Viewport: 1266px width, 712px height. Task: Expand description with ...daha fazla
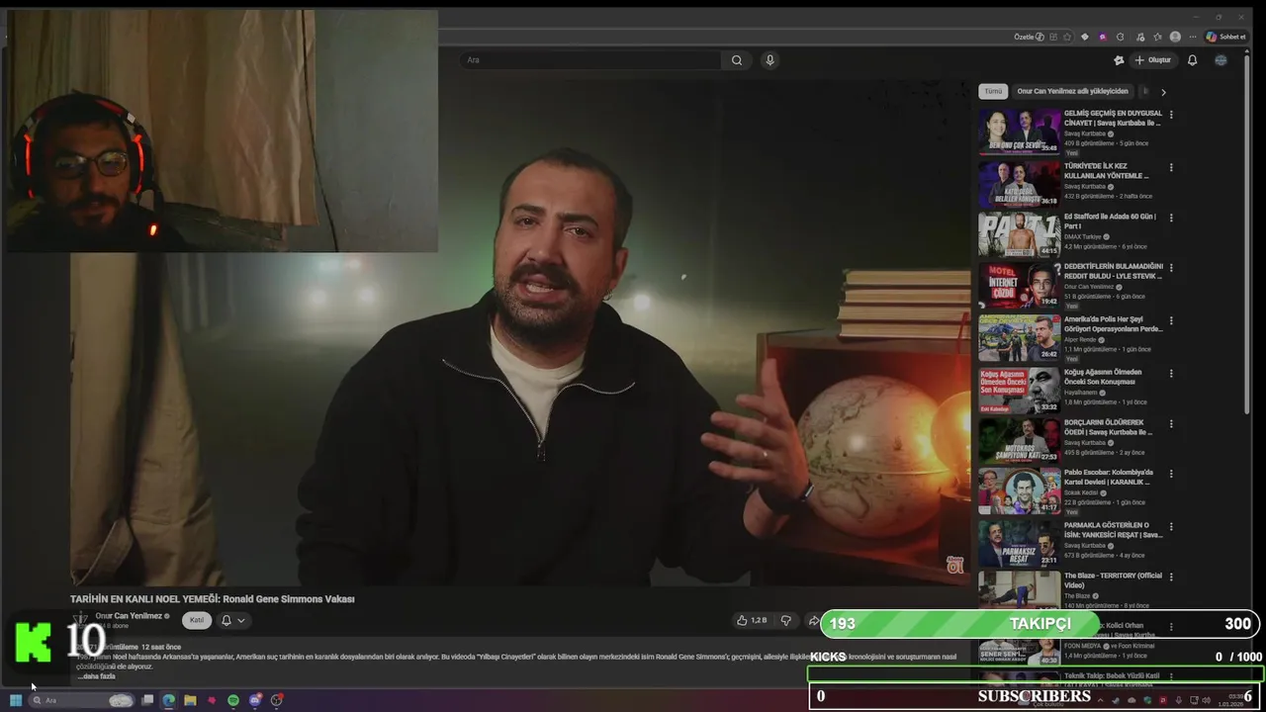[97, 676]
